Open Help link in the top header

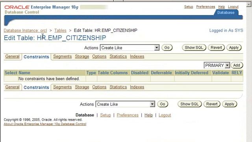coord(221,7)
